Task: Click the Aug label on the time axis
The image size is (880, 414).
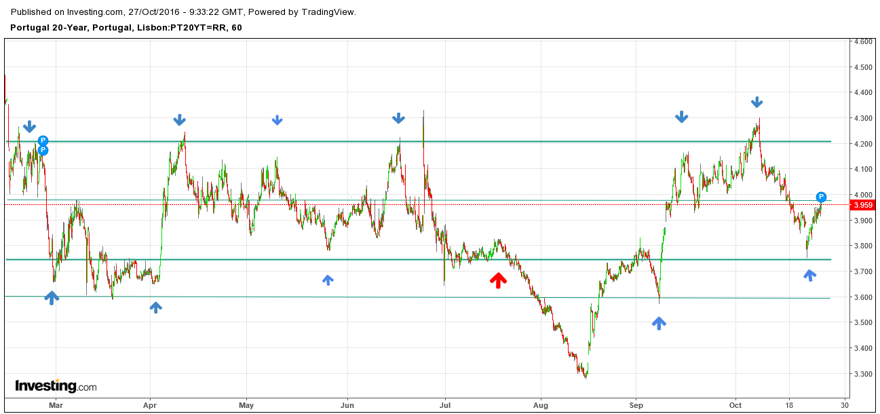Action: (541, 405)
